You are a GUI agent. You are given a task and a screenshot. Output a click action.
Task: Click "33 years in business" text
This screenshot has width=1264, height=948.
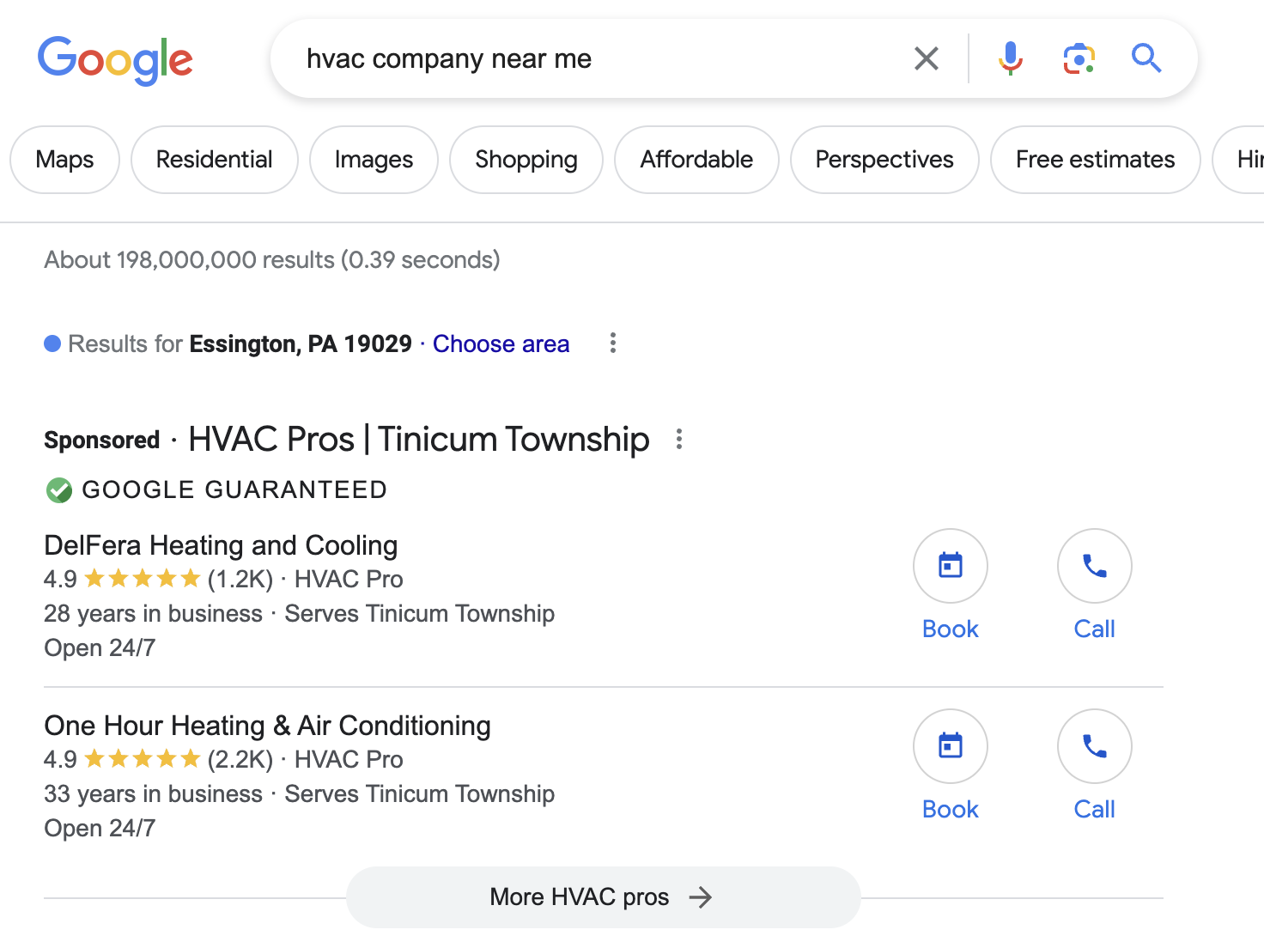[153, 794]
